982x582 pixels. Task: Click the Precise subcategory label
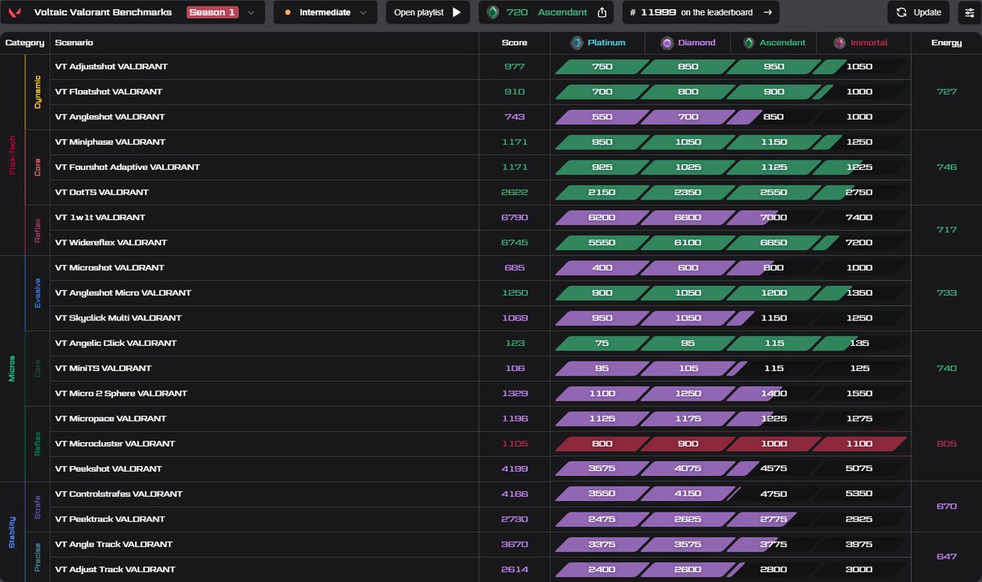(38, 557)
